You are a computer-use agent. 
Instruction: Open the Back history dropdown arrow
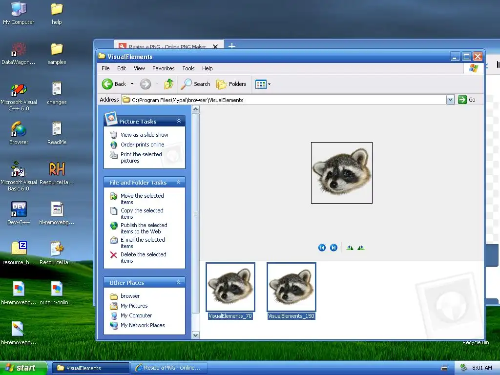click(132, 84)
